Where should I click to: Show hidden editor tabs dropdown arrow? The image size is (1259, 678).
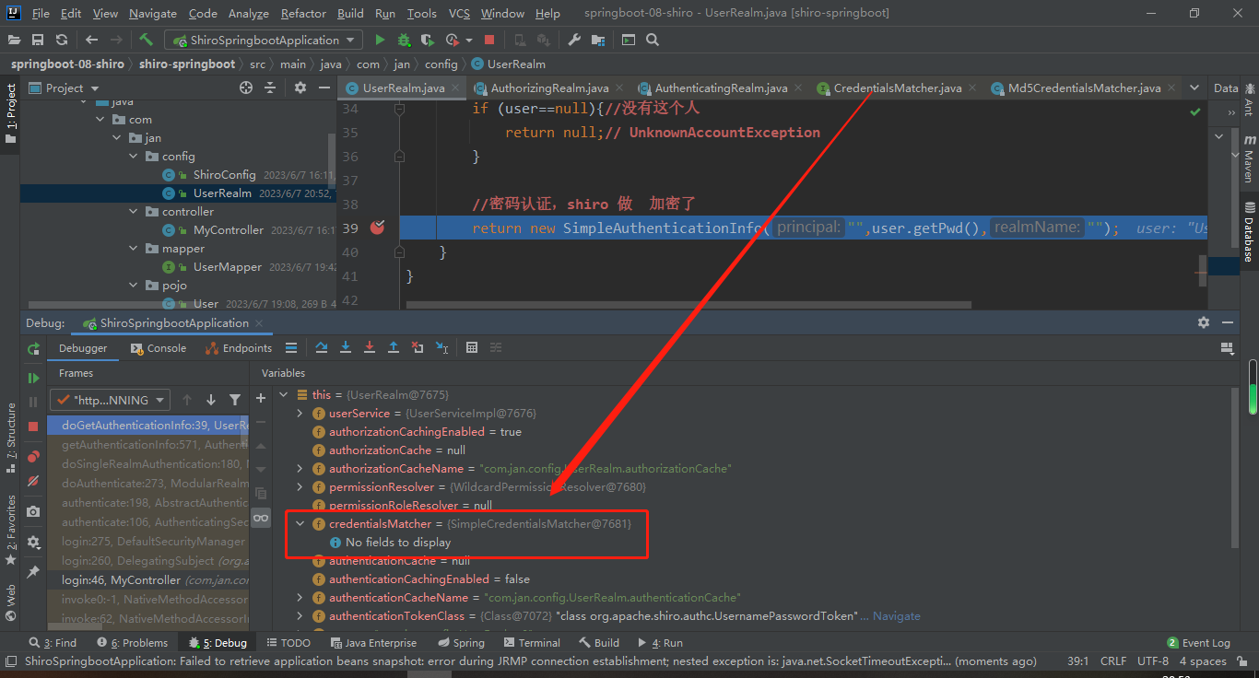(1194, 88)
